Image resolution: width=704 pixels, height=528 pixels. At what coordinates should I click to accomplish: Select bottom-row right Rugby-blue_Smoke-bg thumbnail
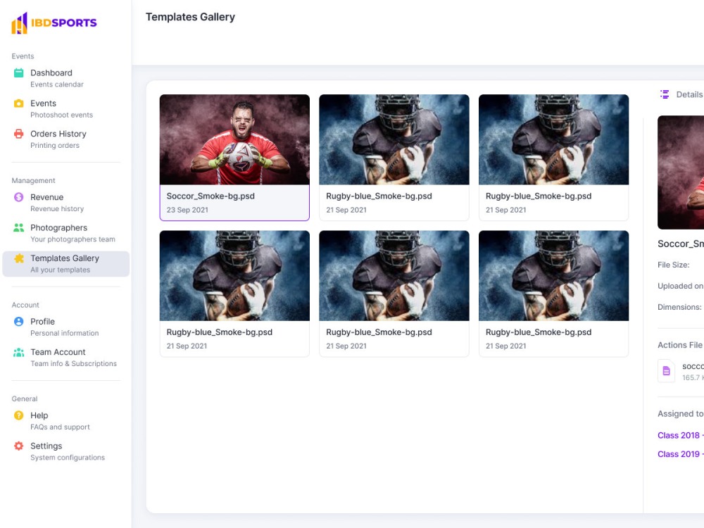click(553, 276)
